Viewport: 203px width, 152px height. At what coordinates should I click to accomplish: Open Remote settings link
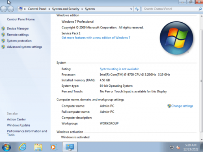(18, 34)
